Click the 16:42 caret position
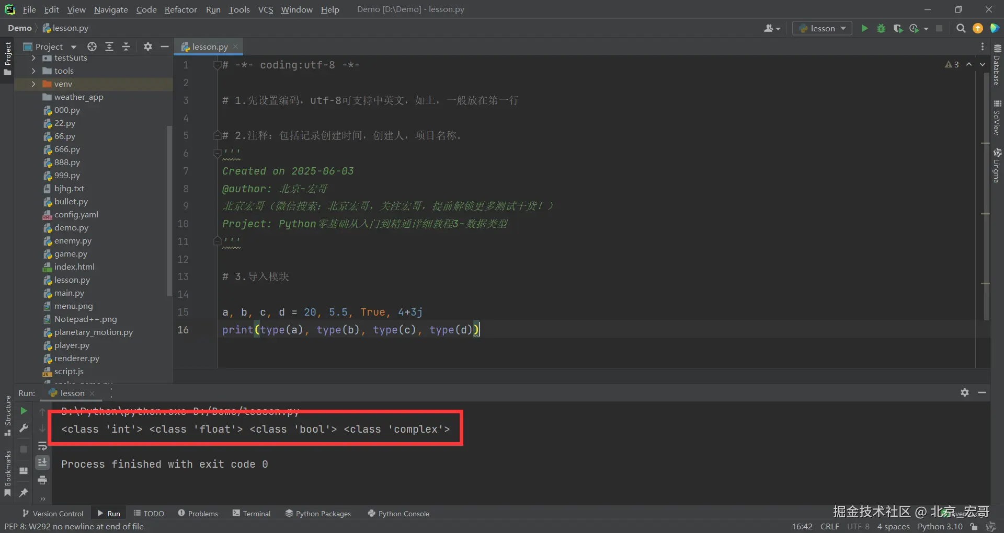The height and width of the screenshot is (533, 1004). point(802,527)
